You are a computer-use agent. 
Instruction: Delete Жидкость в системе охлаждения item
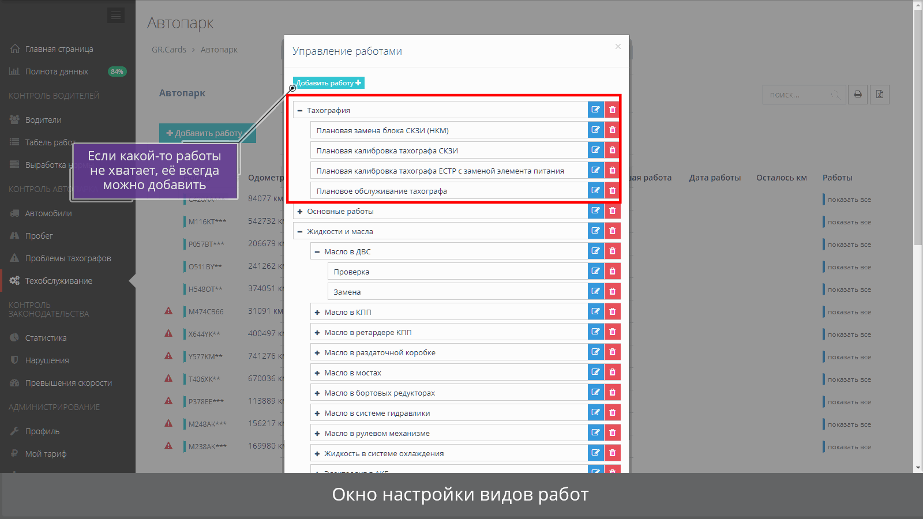(x=612, y=453)
